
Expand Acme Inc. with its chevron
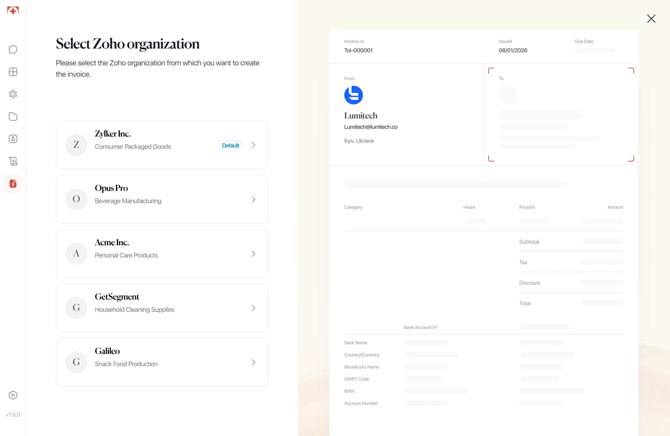coord(254,254)
